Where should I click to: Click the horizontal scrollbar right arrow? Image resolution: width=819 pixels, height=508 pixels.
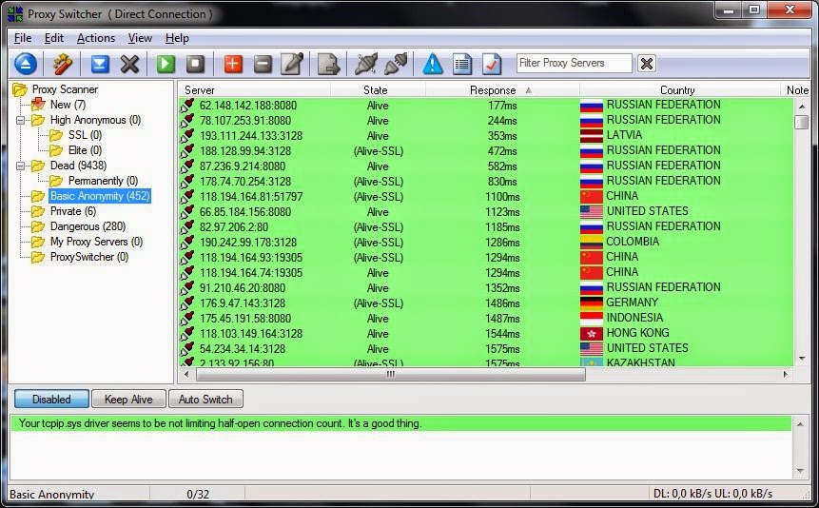tap(785, 374)
